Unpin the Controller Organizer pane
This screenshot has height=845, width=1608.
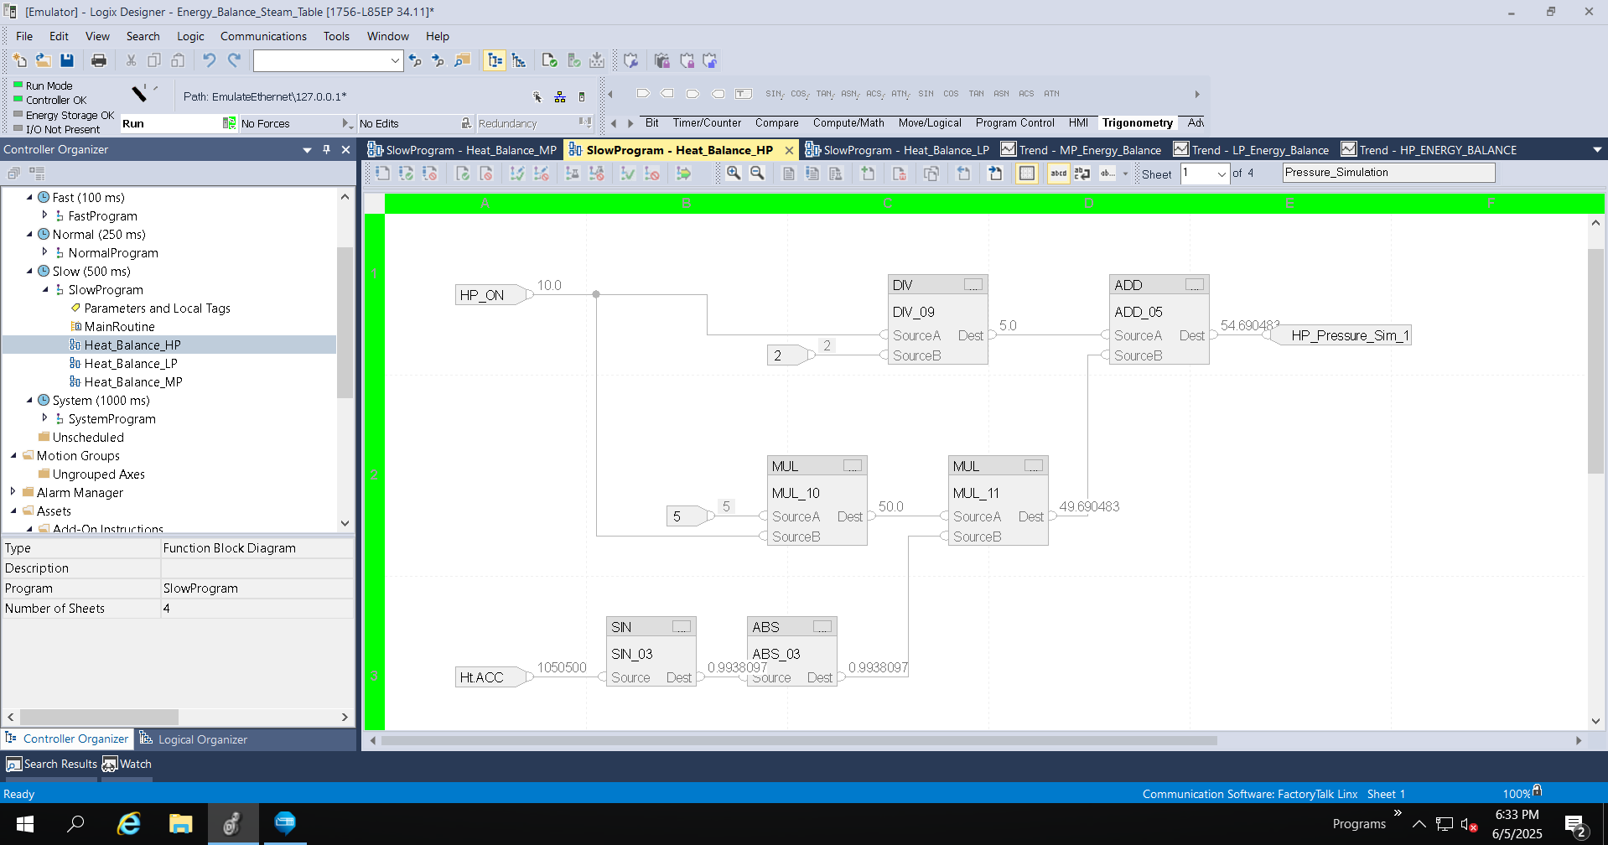(x=326, y=149)
